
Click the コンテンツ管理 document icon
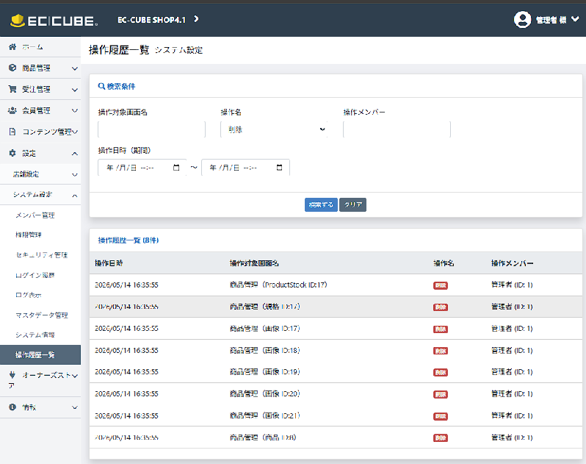tap(12, 132)
